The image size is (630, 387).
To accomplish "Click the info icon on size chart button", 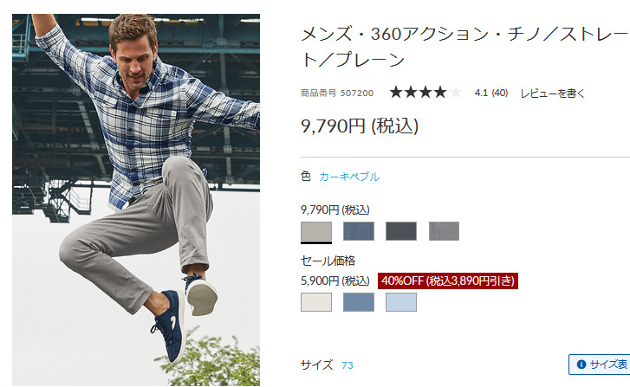I will pyautogui.click(x=581, y=364).
